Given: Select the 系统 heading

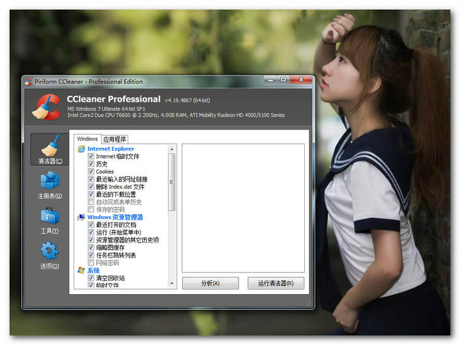Looking at the screenshot, I should point(93,271).
